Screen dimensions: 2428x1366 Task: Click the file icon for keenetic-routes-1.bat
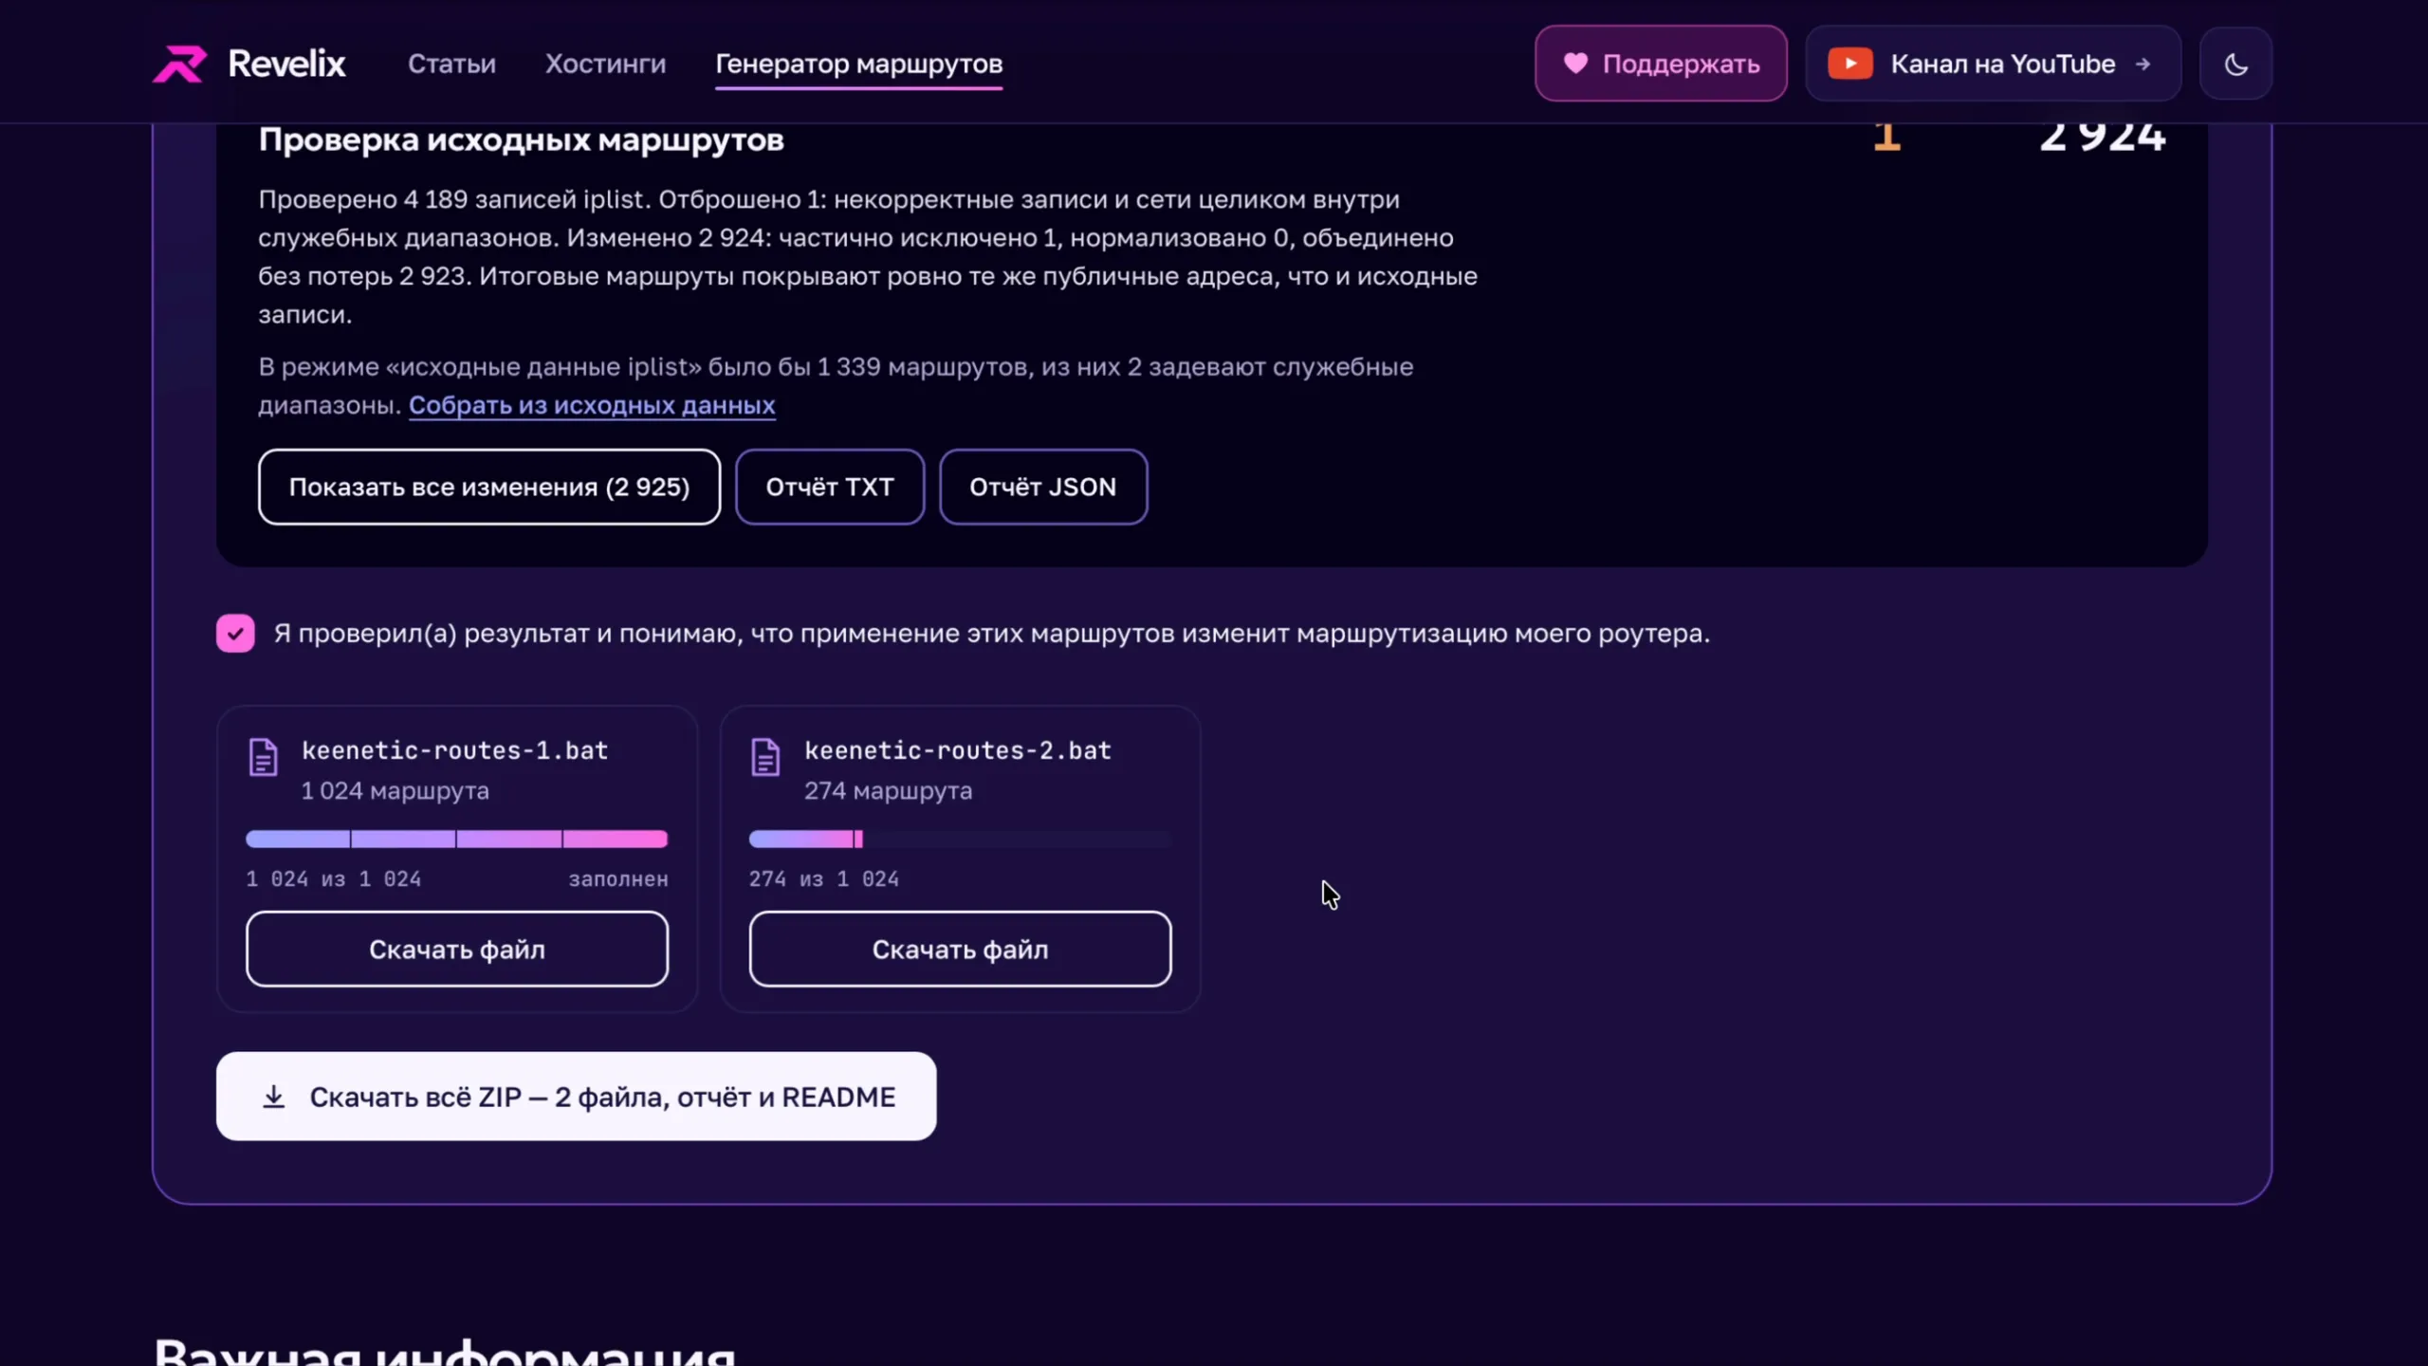tap(263, 757)
